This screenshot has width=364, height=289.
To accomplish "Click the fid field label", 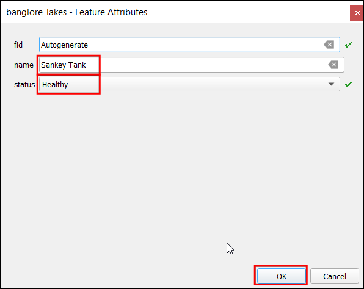I will tap(18, 45).
